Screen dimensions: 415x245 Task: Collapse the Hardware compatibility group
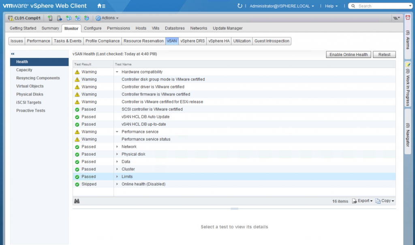click(117, 72)
